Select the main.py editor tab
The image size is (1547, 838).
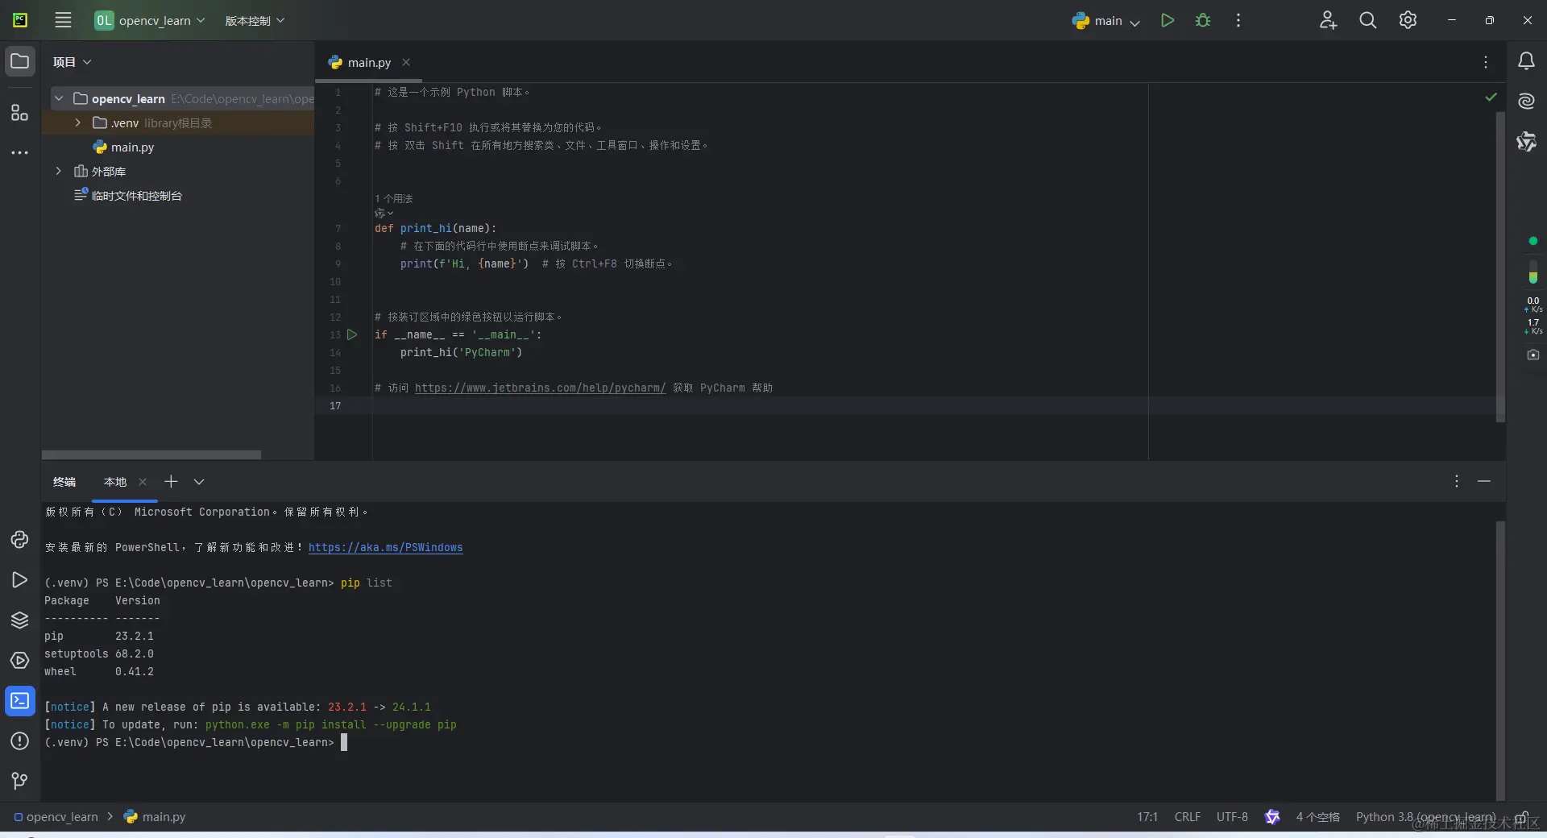pyautogui.click(x=369, y=62)
